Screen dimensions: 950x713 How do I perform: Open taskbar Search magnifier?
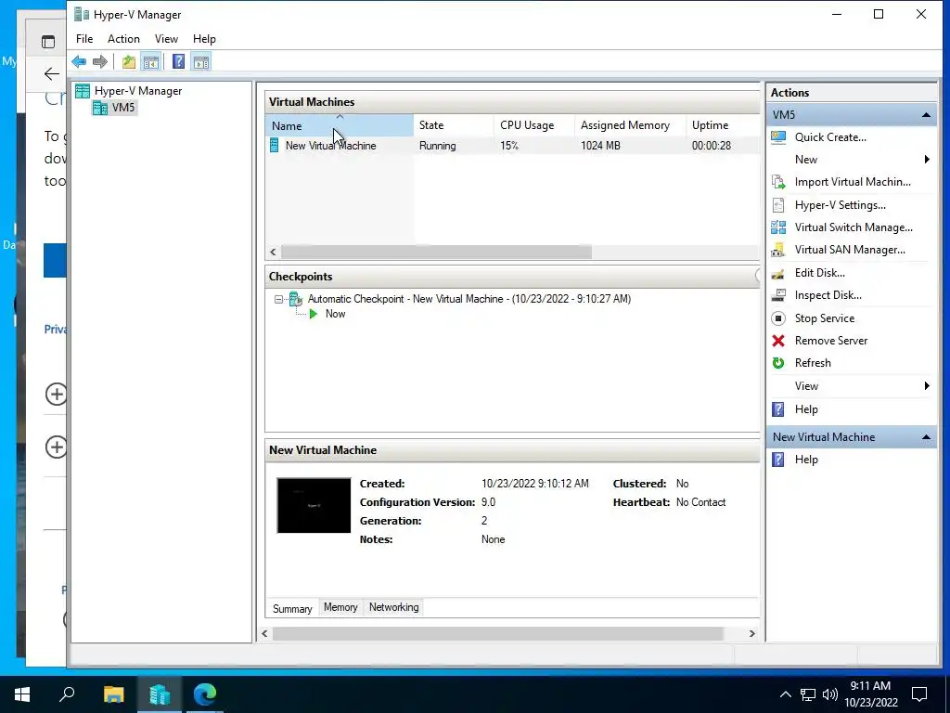pyautogui.click(x=67, y=694)
